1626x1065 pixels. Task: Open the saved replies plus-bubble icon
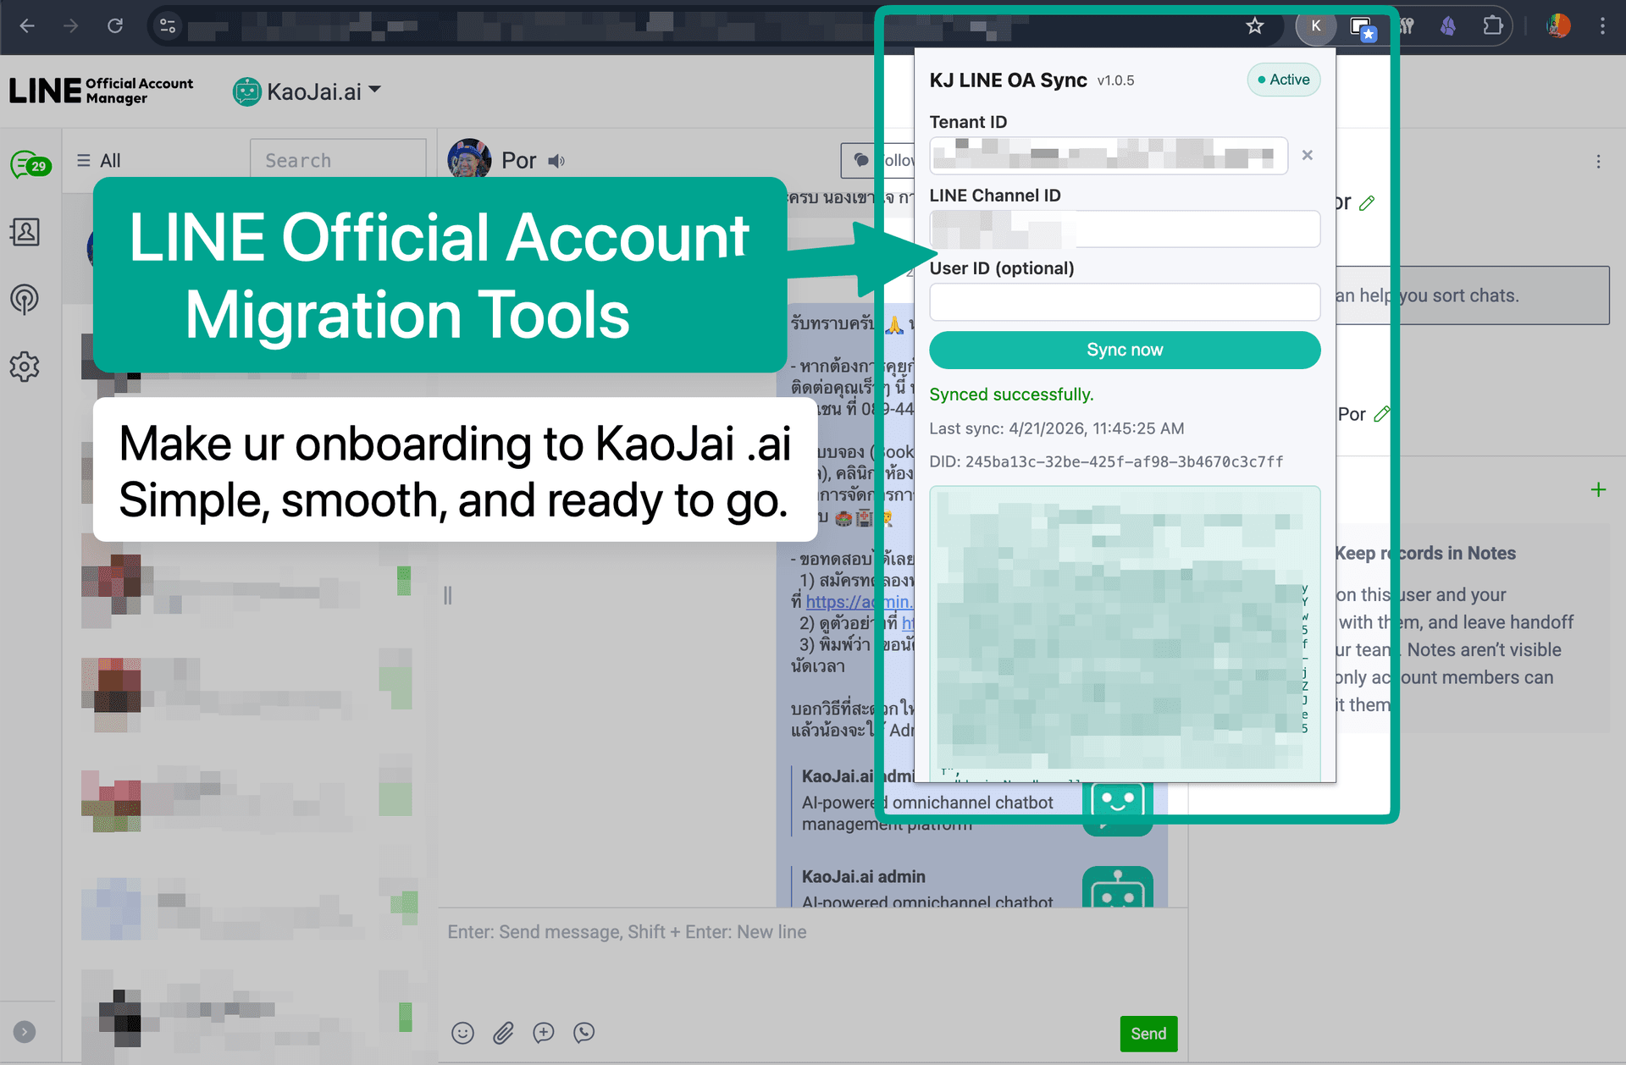pos(544,1033)
